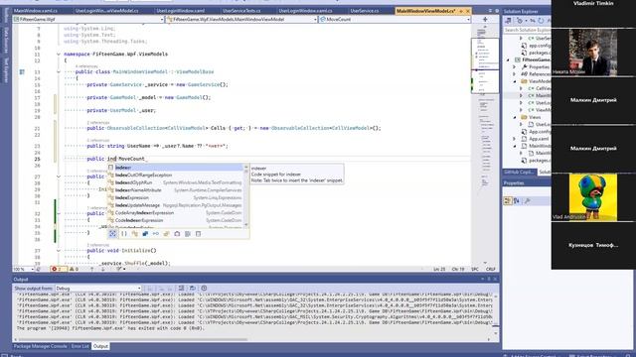
Task: Go to previous issue arrow
Action: tap(92, 269)
